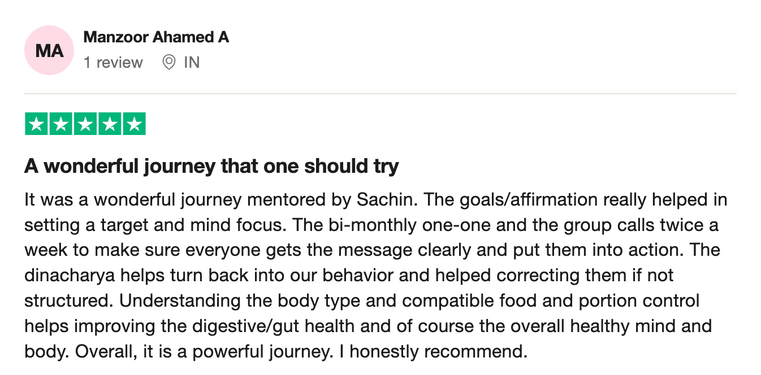Open Manzoor Ahamed A's profile name
The width and height of the screenshot is (761, 375).
pos(156,38)
